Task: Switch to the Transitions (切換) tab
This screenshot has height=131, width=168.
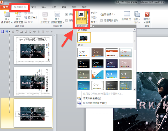Action: [x=54, y=7]
